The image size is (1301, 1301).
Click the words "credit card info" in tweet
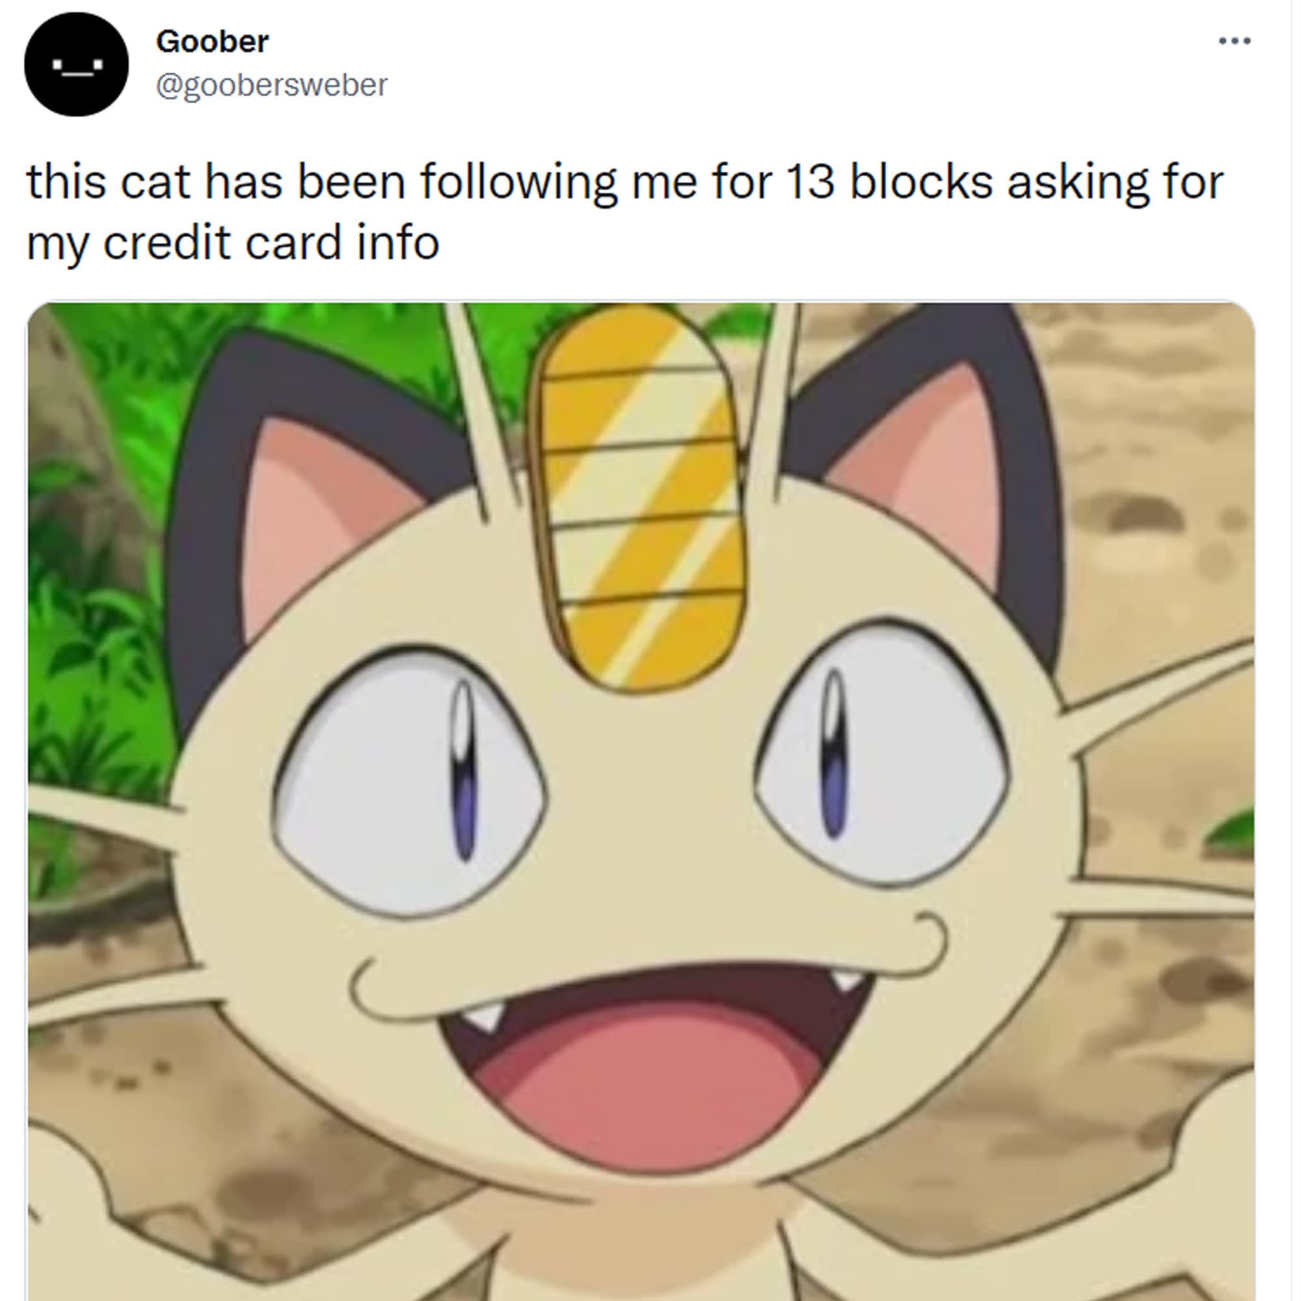[271, 243]
